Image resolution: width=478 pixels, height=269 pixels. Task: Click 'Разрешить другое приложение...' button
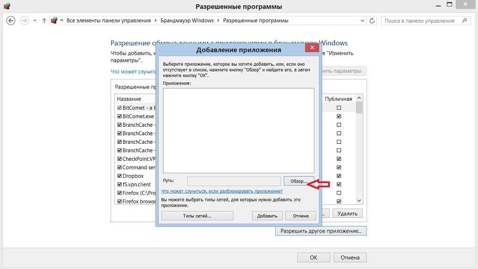pyautogui.click(x=321, y=231)
